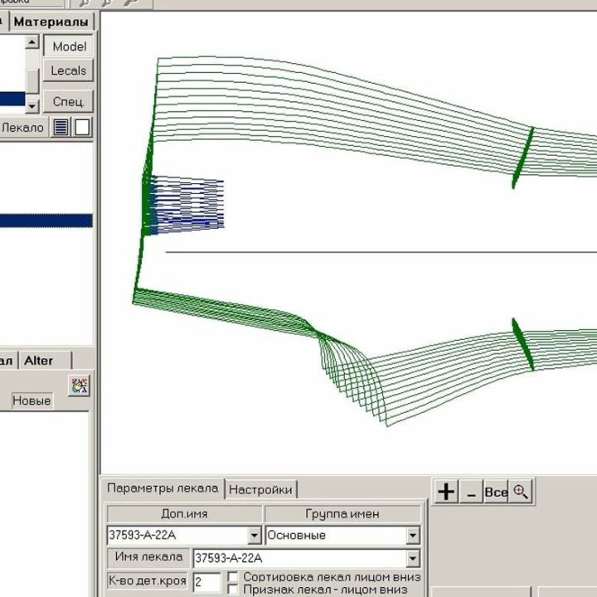Image resolution: width=597 pixels, height=597 pixels.
Task: Expand the "Имя лекала" combo box
Action: (x=412, y=558)
